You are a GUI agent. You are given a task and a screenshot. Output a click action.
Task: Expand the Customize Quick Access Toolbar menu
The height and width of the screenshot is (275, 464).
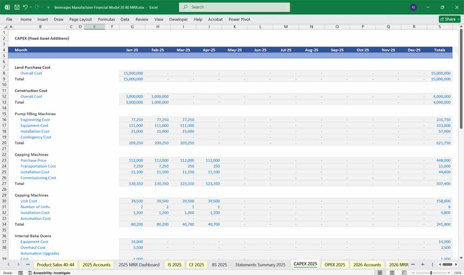tap(48, 7)
